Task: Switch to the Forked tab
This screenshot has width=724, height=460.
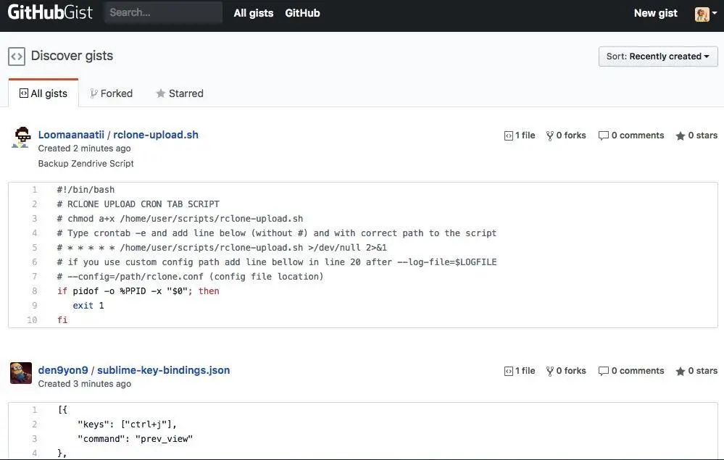Action: point(111,93)
